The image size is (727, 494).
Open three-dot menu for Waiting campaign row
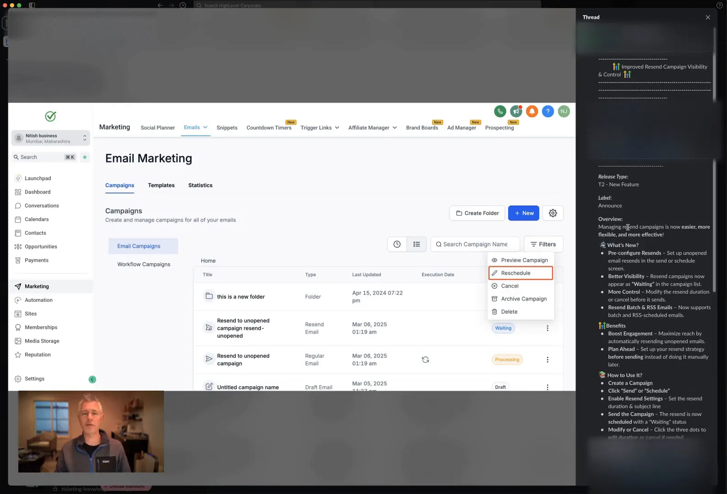(548, 328)
